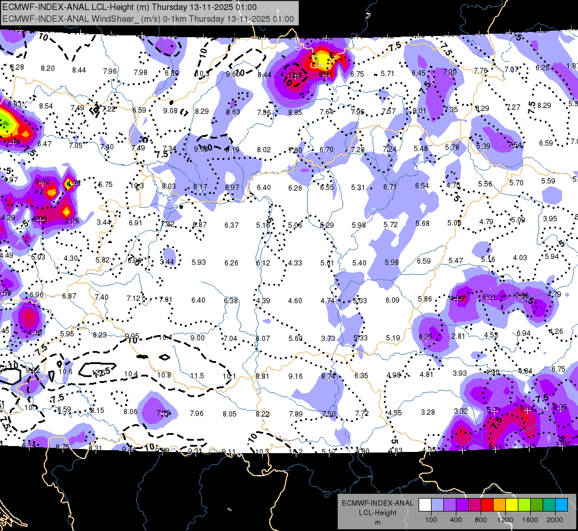
Task: Click the wind shear value 8.85
Action: (x=295, y=112)
